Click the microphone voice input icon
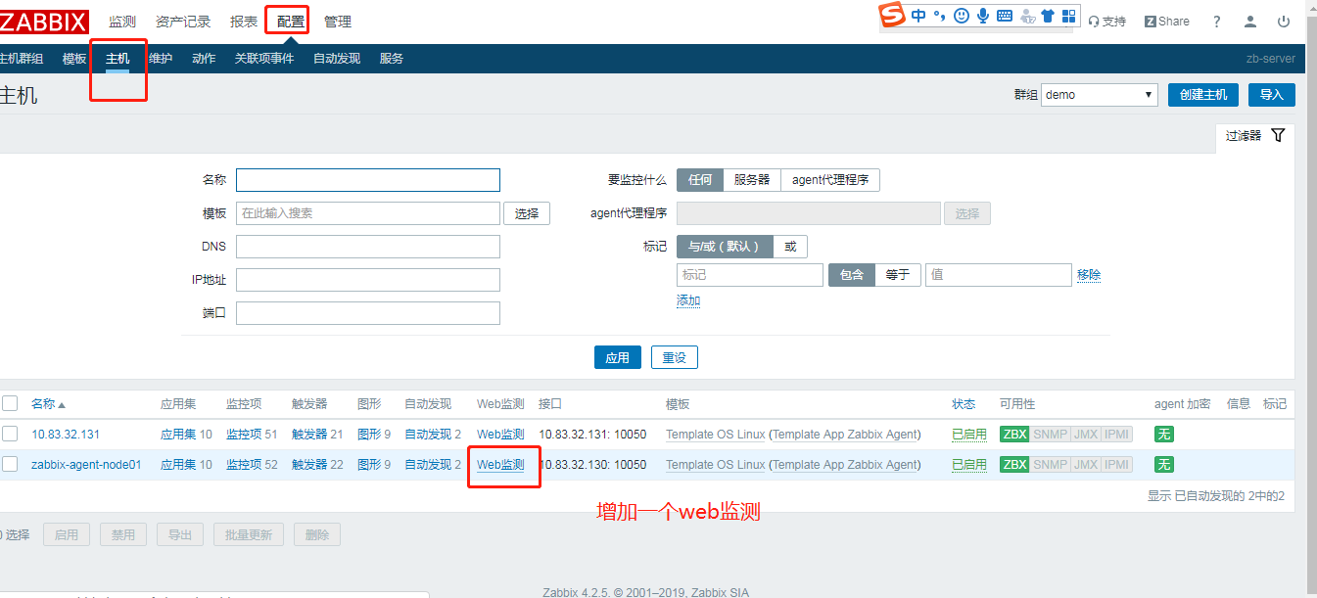The width and height of the screenshot is (1317, 598). click(983, 16)
